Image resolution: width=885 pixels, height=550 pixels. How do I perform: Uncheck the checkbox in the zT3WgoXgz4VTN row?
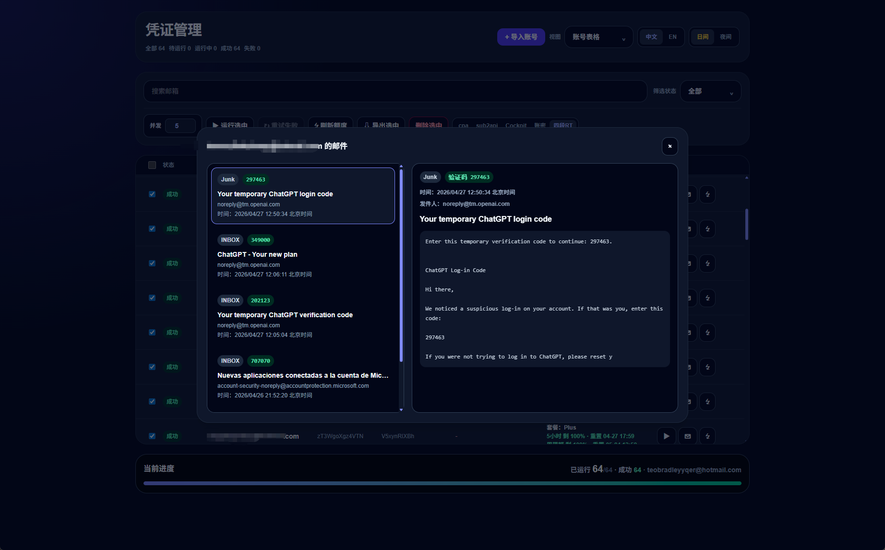tap(152, 436)
